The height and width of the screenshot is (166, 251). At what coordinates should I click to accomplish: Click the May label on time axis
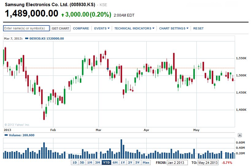[196, 130]
